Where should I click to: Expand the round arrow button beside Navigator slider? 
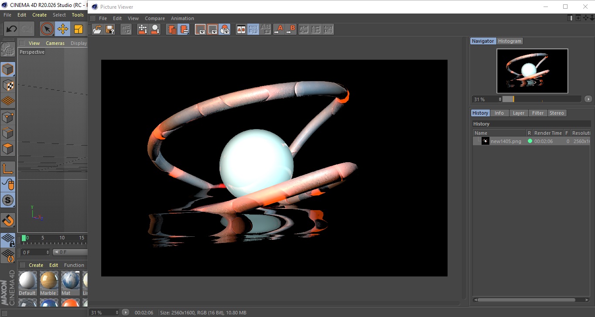(588, 99)
